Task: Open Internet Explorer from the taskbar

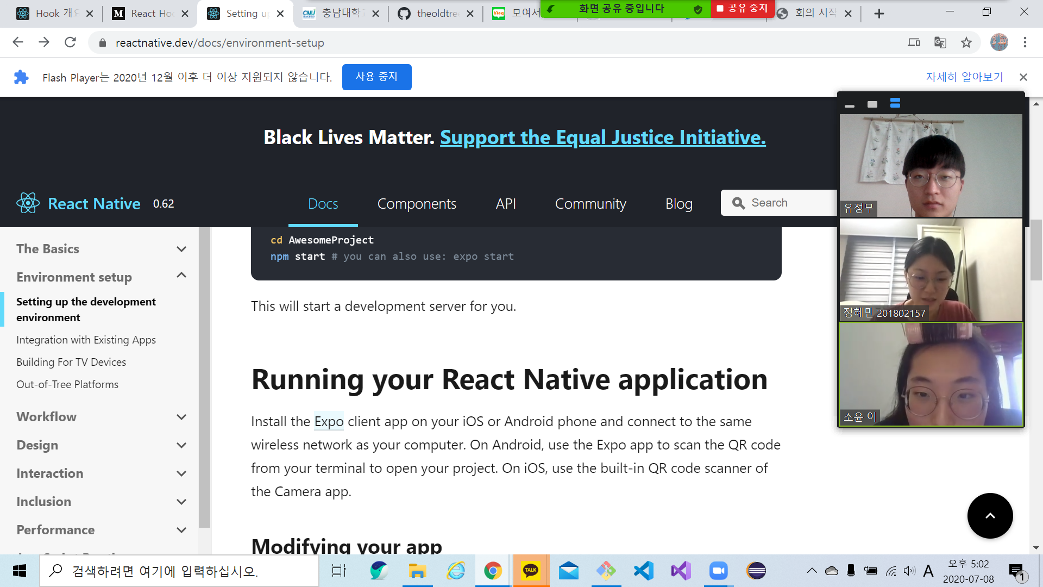Action: pos(456,571)
